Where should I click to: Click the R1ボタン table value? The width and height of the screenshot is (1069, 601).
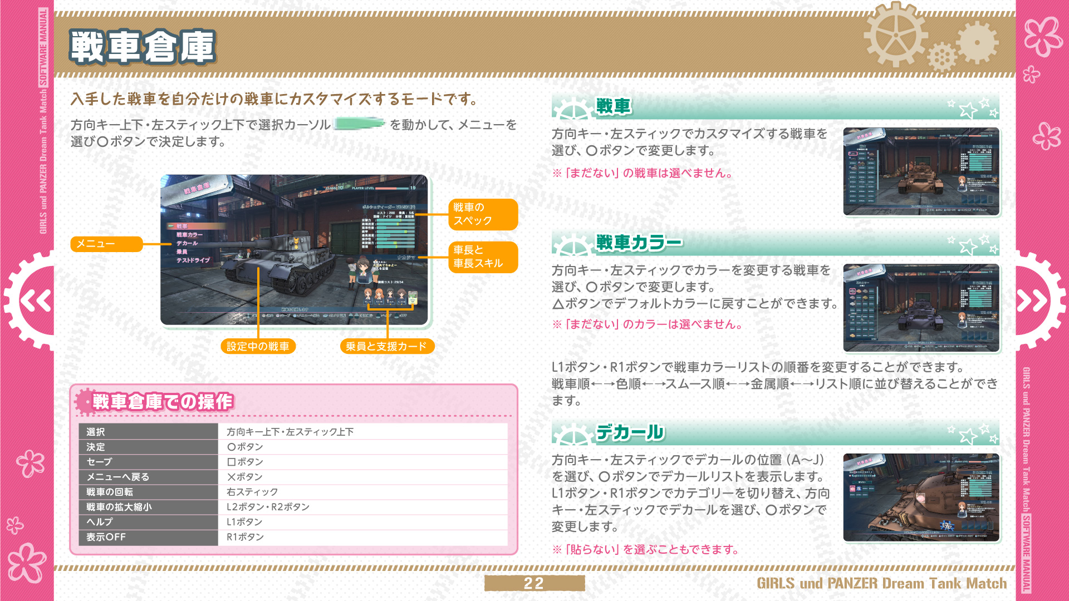(x=245, y=537)
